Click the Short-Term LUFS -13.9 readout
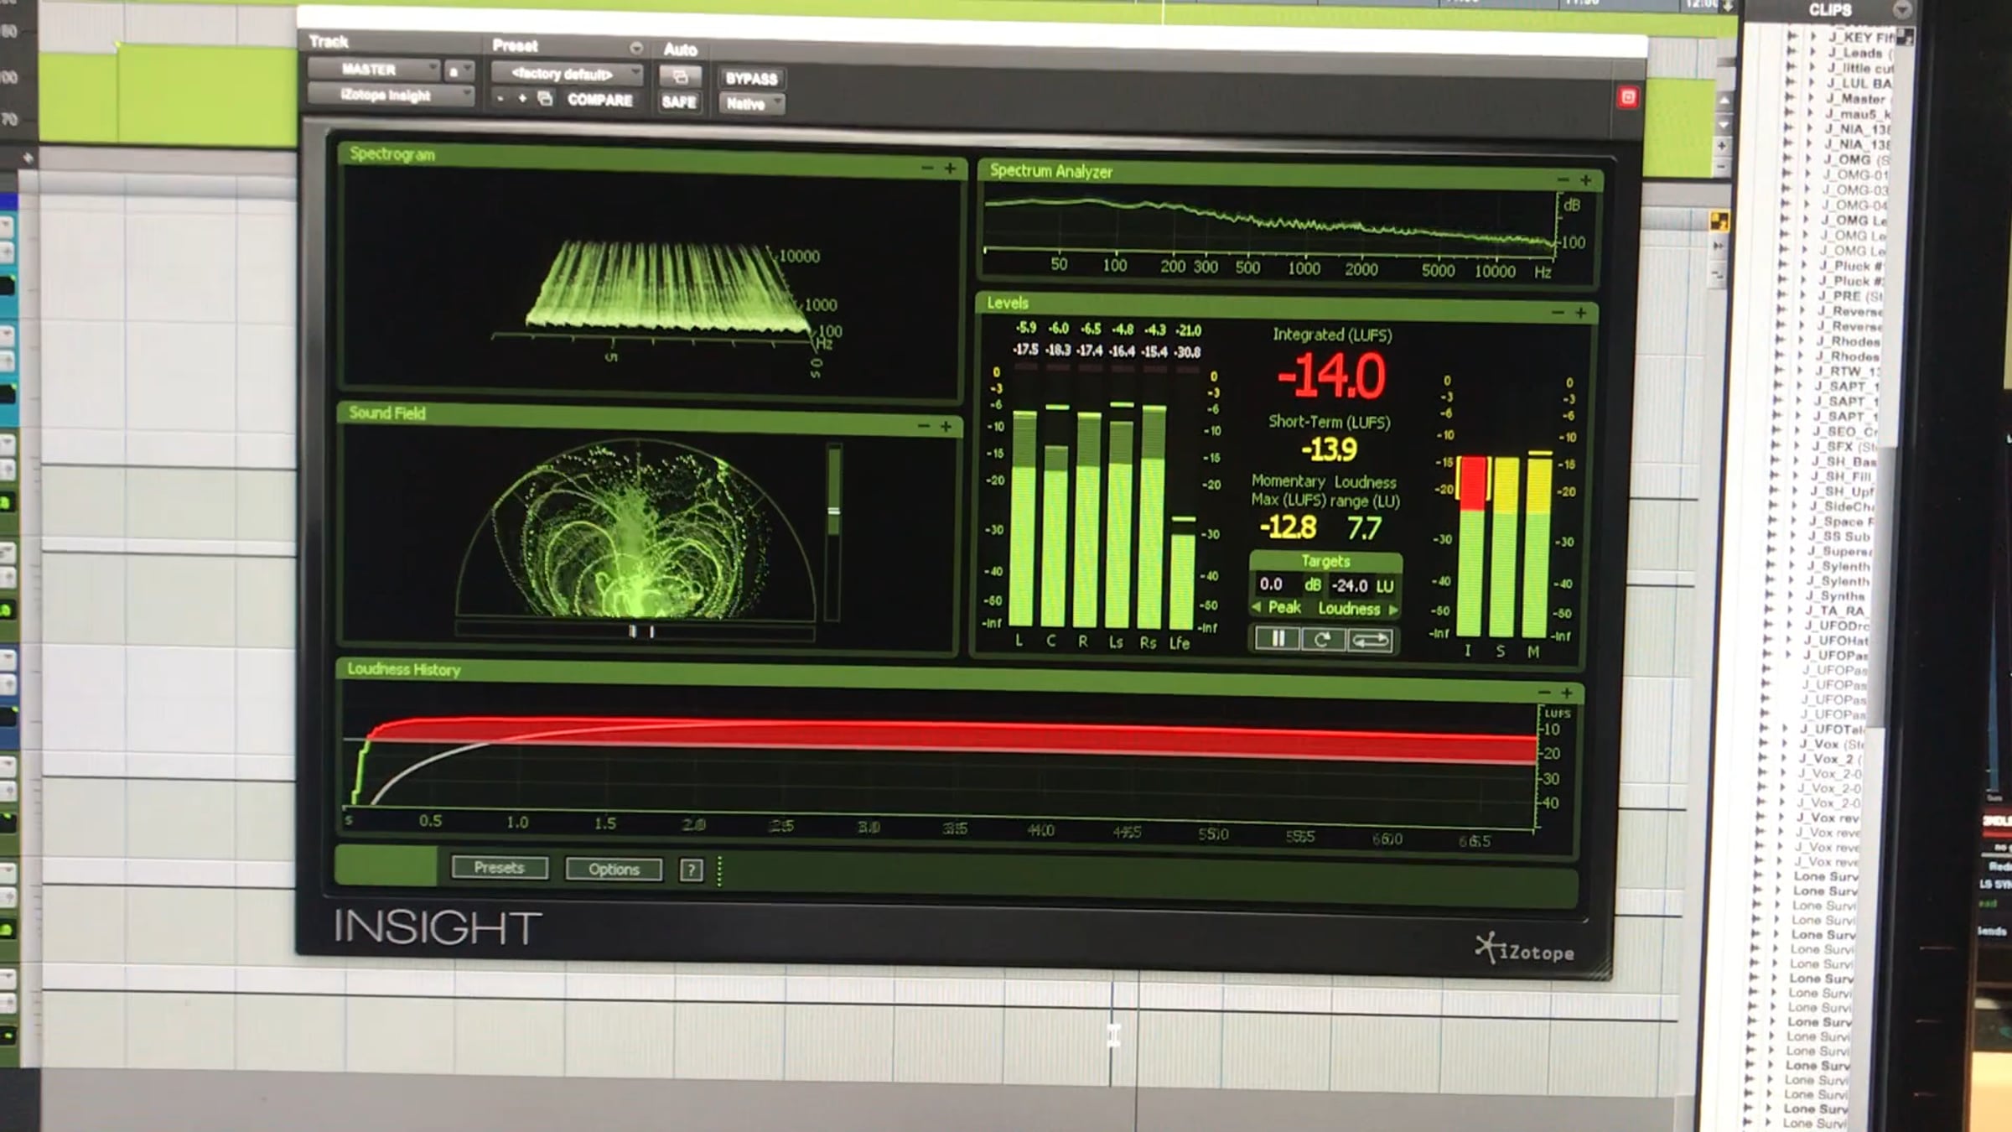Screen dimensions: 2012x1132 (x=1329, y=449)
